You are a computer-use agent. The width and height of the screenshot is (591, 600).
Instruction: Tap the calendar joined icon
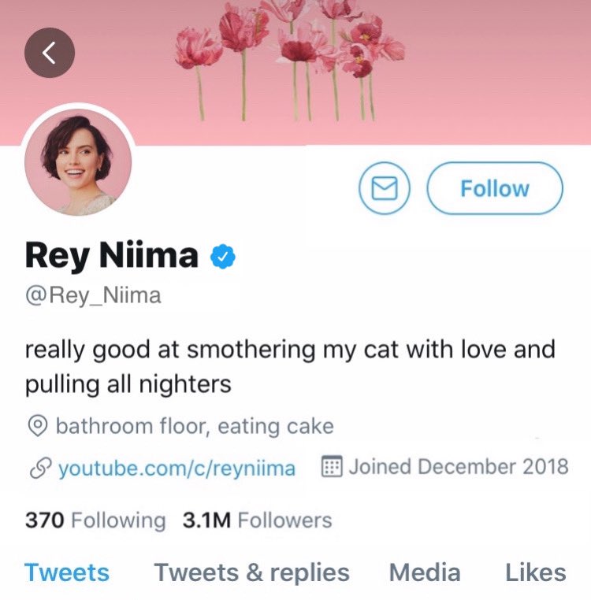point(331,465)
